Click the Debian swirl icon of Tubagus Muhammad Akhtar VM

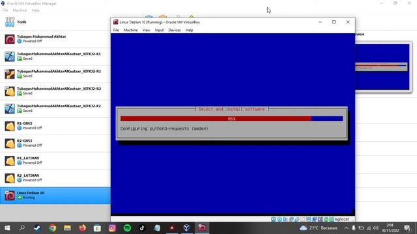point(10,39)
